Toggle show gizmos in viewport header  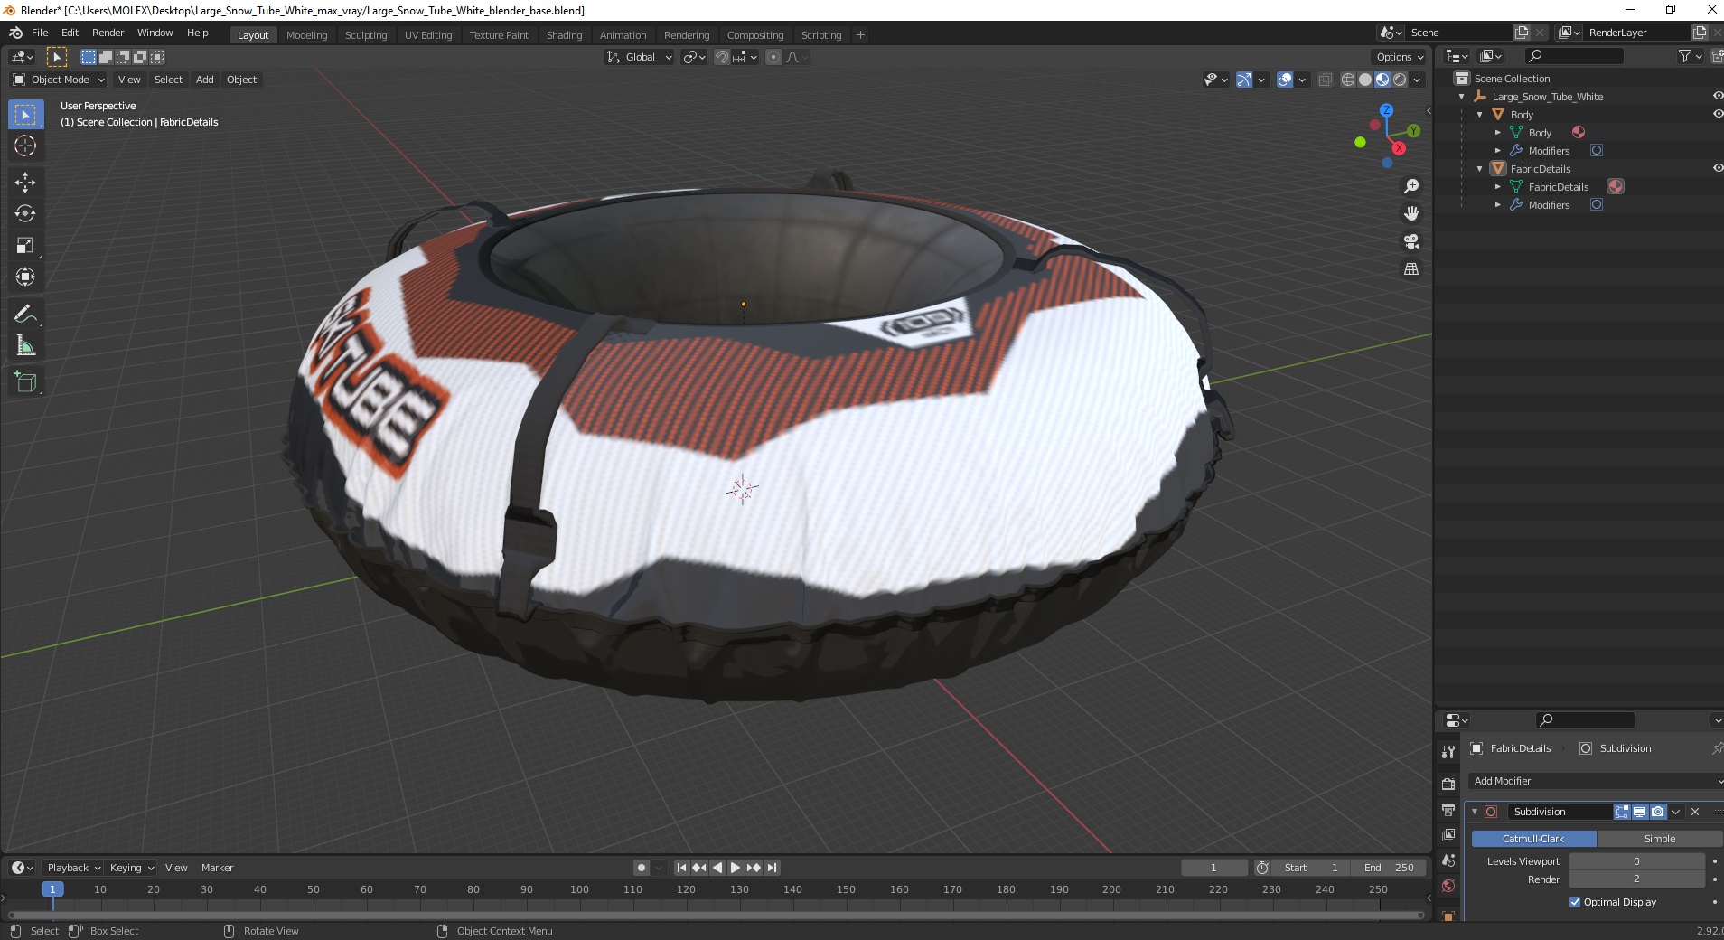pos(1244,80)
